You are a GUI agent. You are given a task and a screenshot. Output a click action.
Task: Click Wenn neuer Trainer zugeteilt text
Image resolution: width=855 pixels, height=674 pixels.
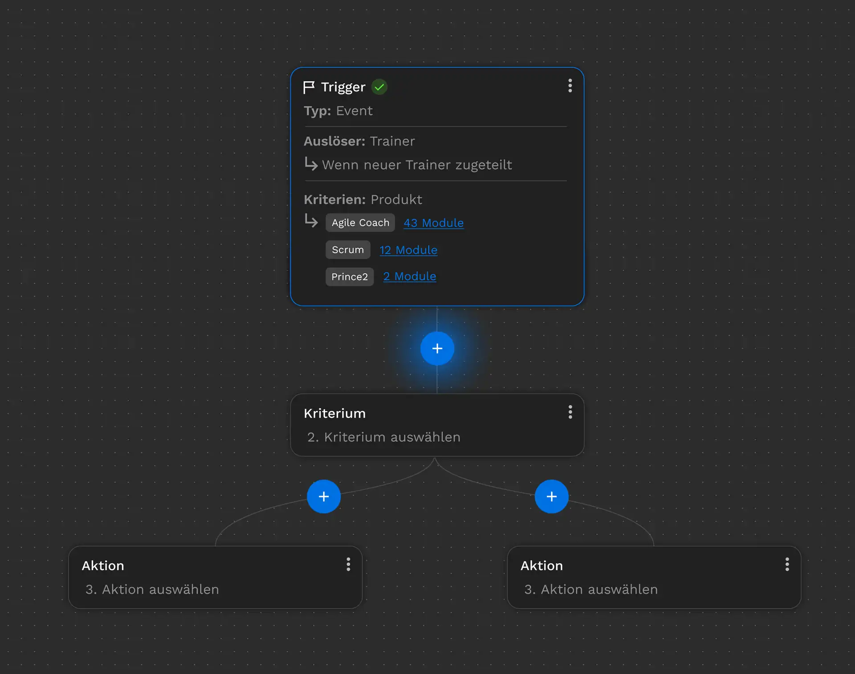pos(417,165)
